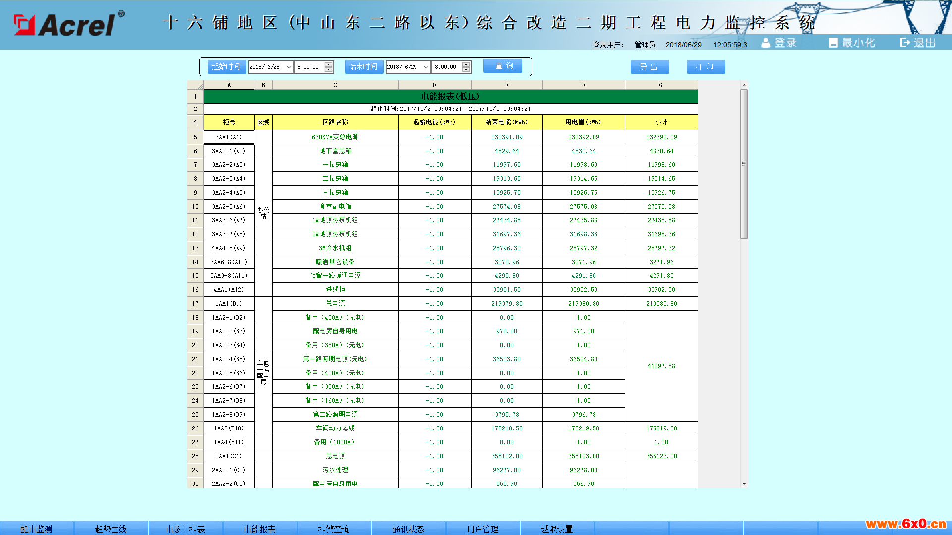Switch to the 配电监测 tab
The height and width of the screenshot is (535, 952).
(37, 529)
